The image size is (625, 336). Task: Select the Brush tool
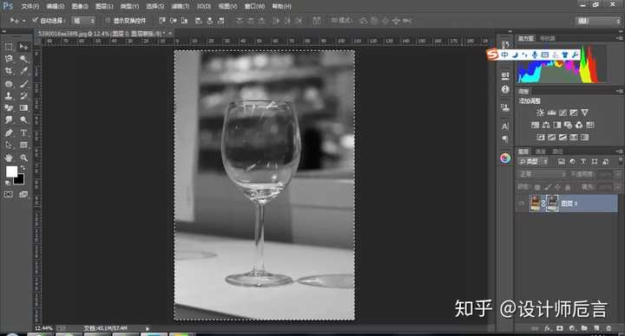23,84
